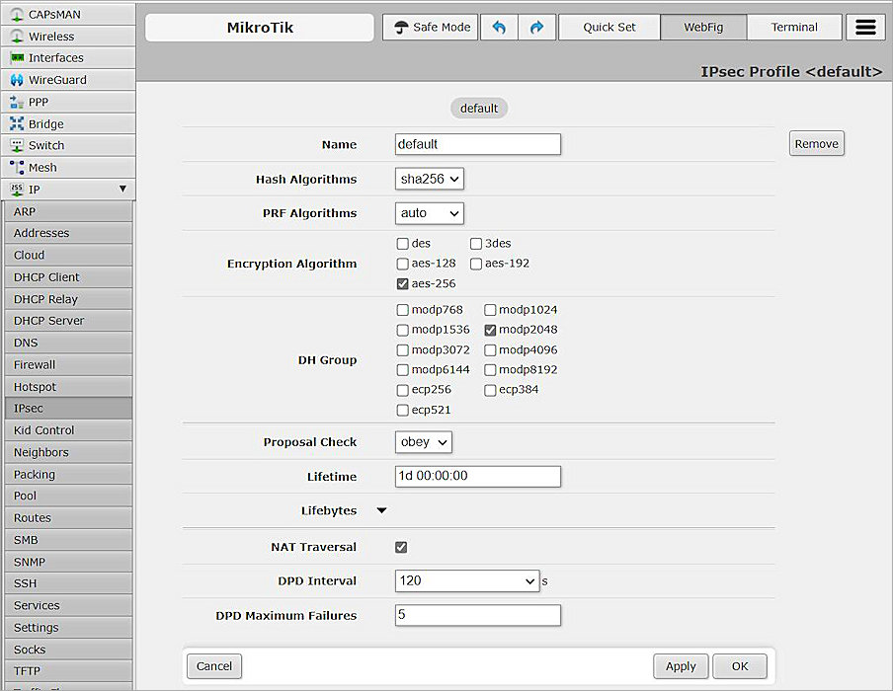Click the redo arrow icon
The height and width of the screenshot is (691, 893).
(536, 28)
